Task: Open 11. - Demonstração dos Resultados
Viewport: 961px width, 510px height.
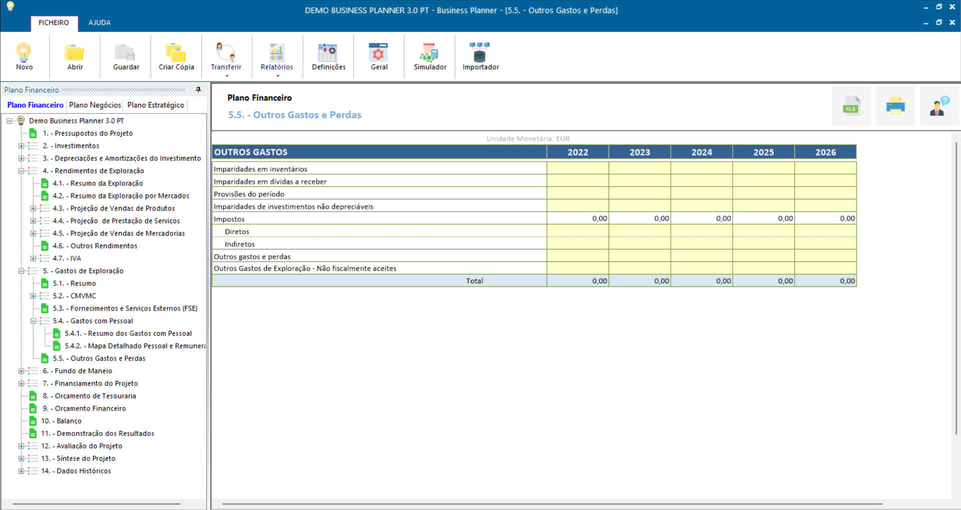Action: pos(98,433)
